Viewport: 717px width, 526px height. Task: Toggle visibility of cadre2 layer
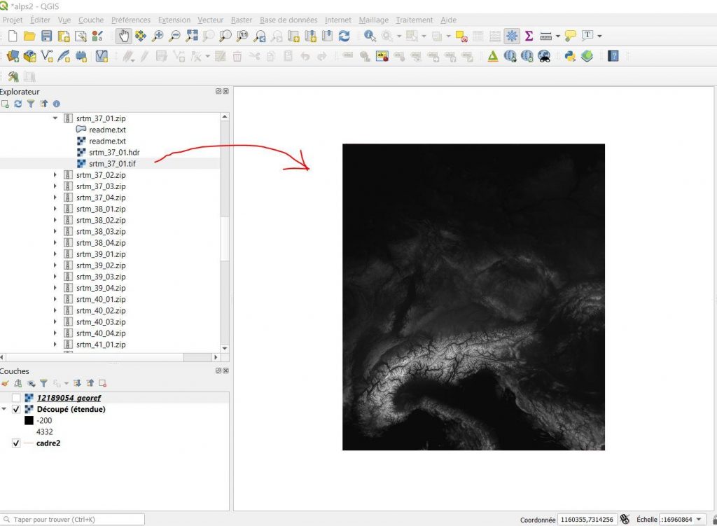click(x=16, y=443)
